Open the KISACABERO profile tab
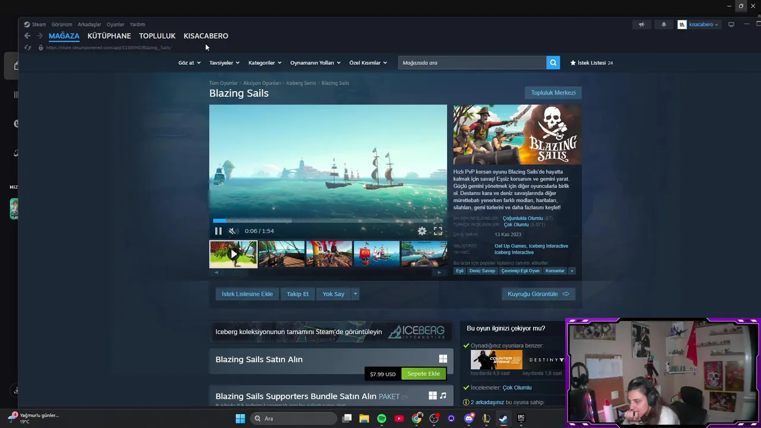 tap(206, 36)
